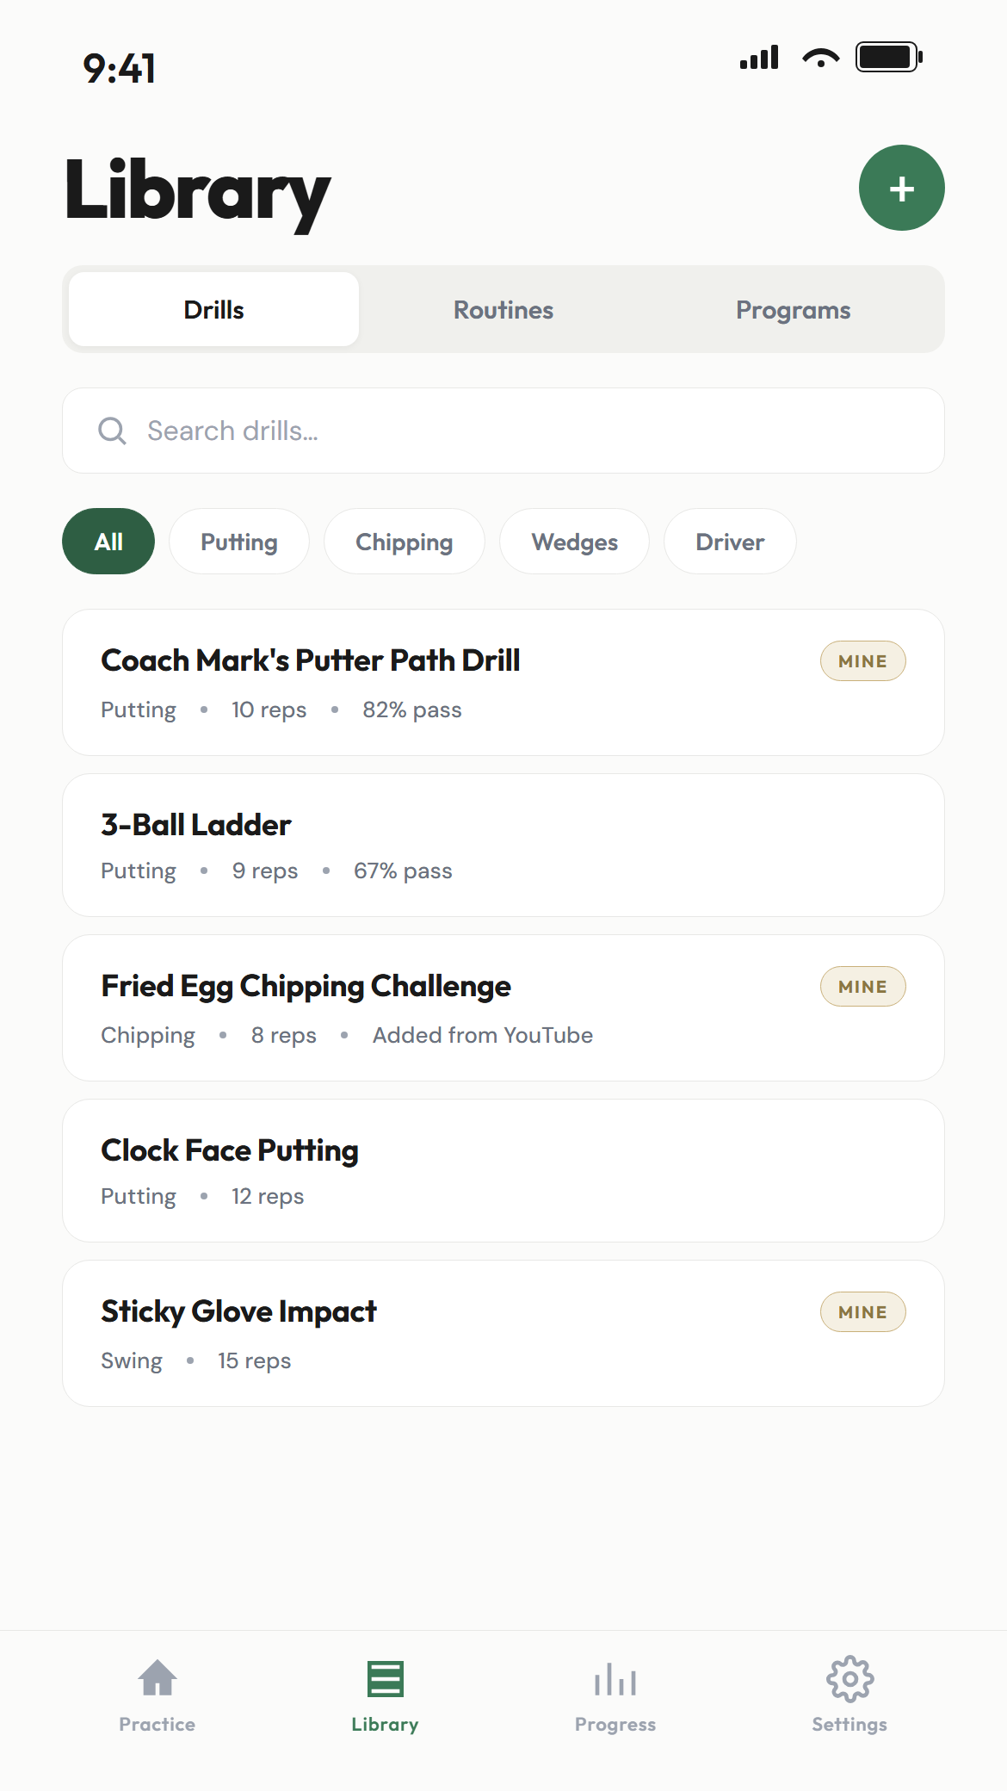The width and height of the screenshot is (1007, 1791).
Task: Click the search magnifier icon
Action: pyautogui.click(x=112, y=431)
